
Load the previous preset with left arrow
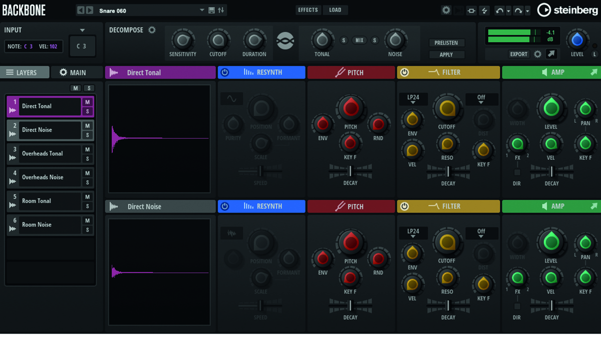click(x=81, y=10)
